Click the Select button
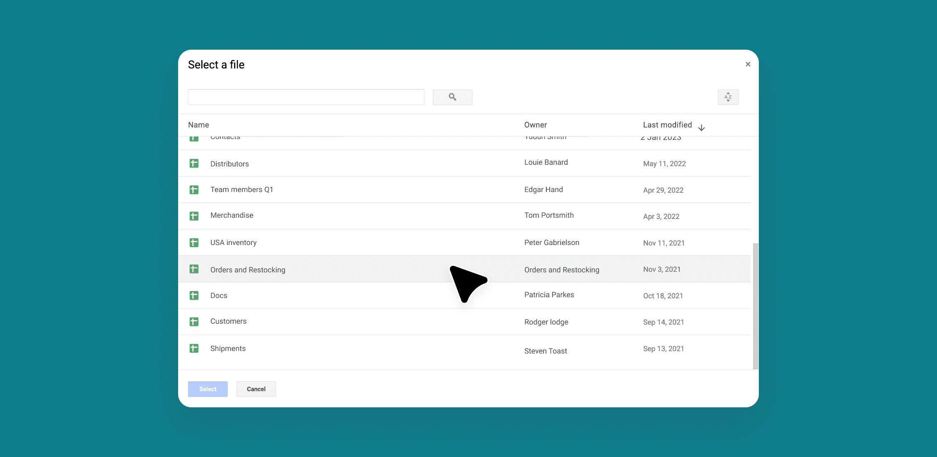Image resolution: width=937 pixels, height=457 pixels. tap(208, 389)
